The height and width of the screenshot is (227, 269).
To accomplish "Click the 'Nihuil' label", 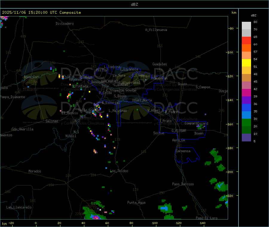I will pyautogui.click(x=71, y=136).
